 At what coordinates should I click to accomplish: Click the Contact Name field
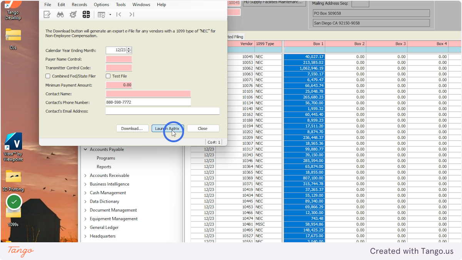[148, 94]
